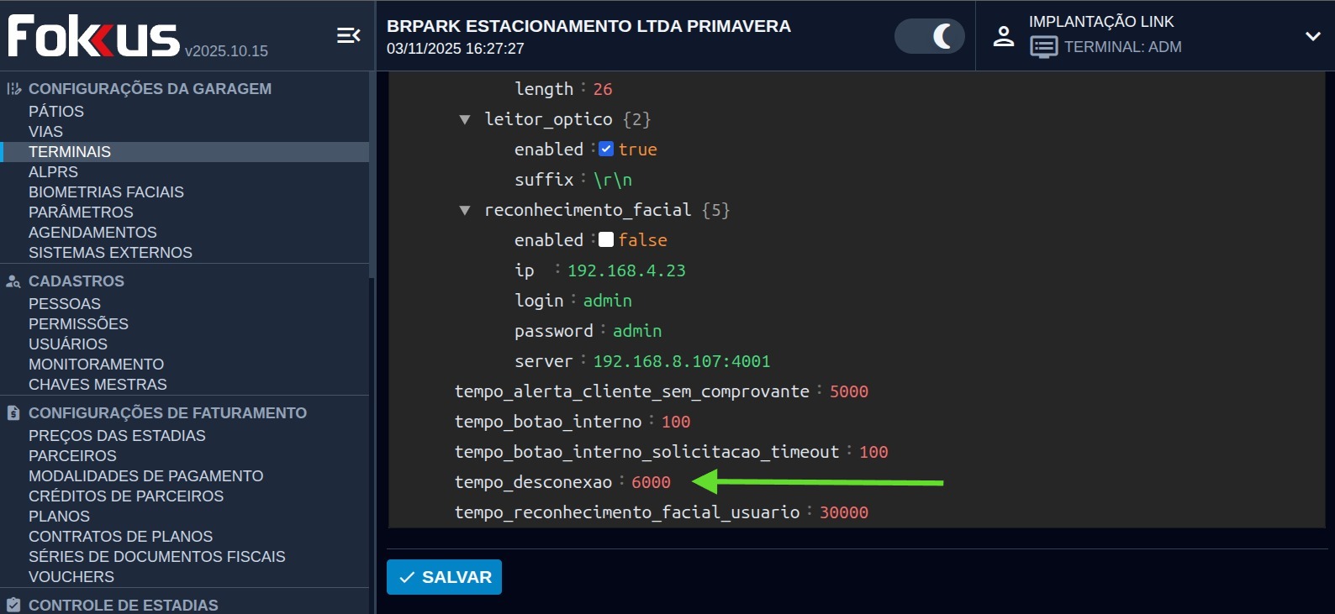Click the Cadastros section people icon
The height and width of the screenshot is (614, 1335).
13,281
